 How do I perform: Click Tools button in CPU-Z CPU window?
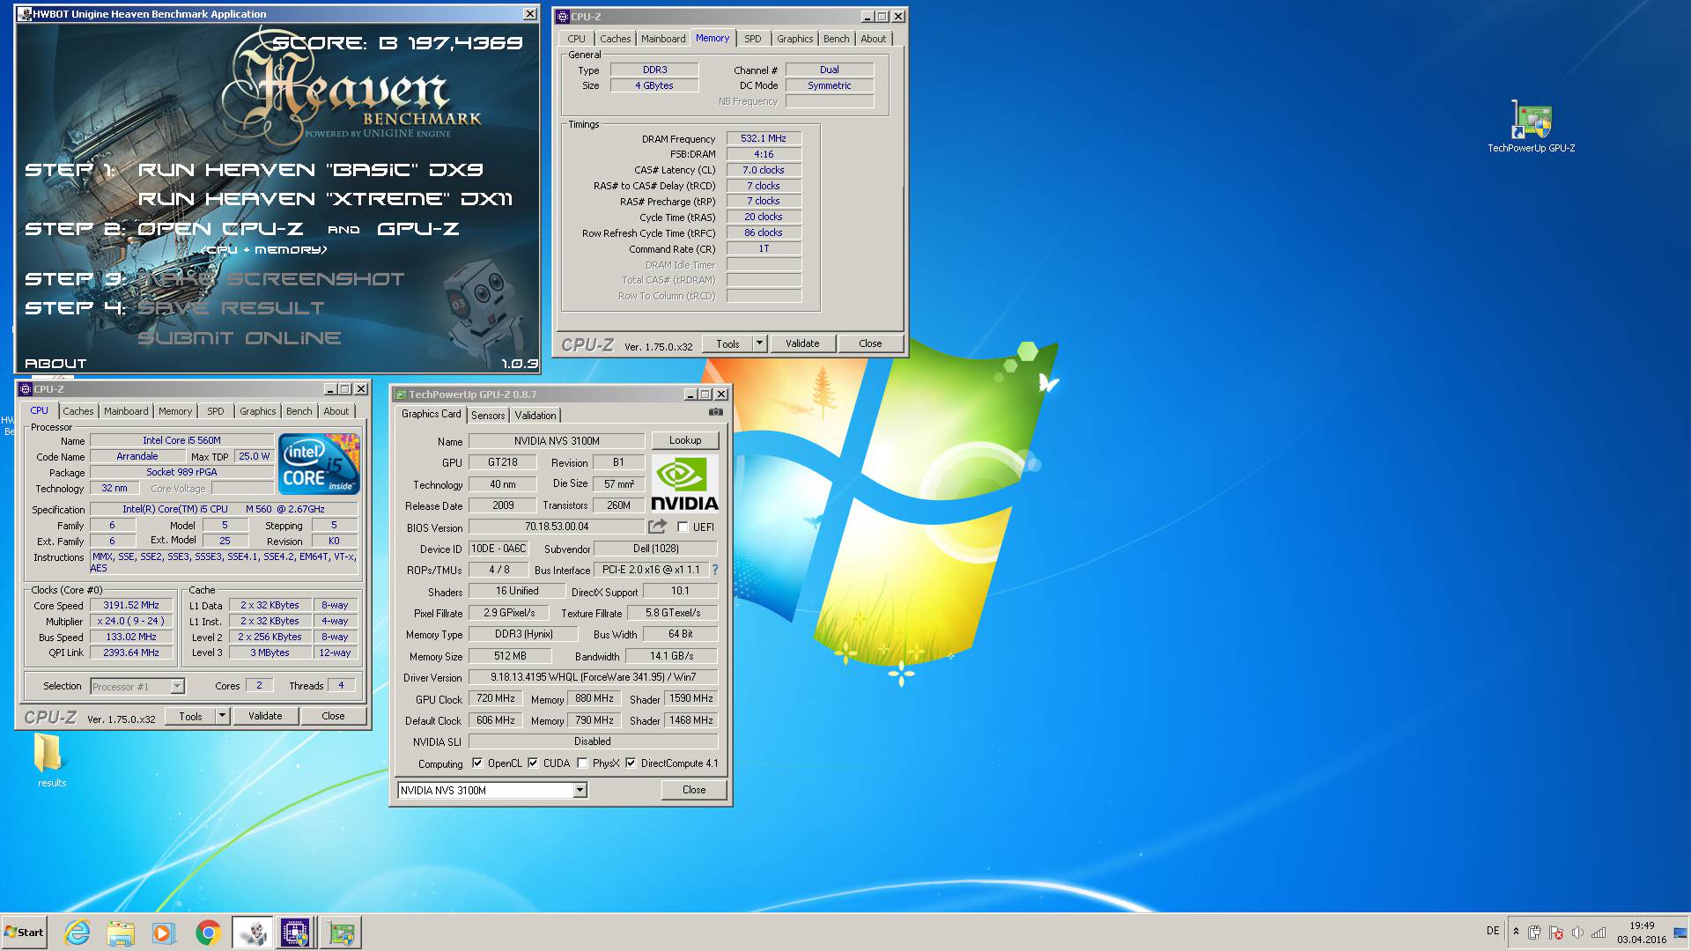[x=190, y=716]
